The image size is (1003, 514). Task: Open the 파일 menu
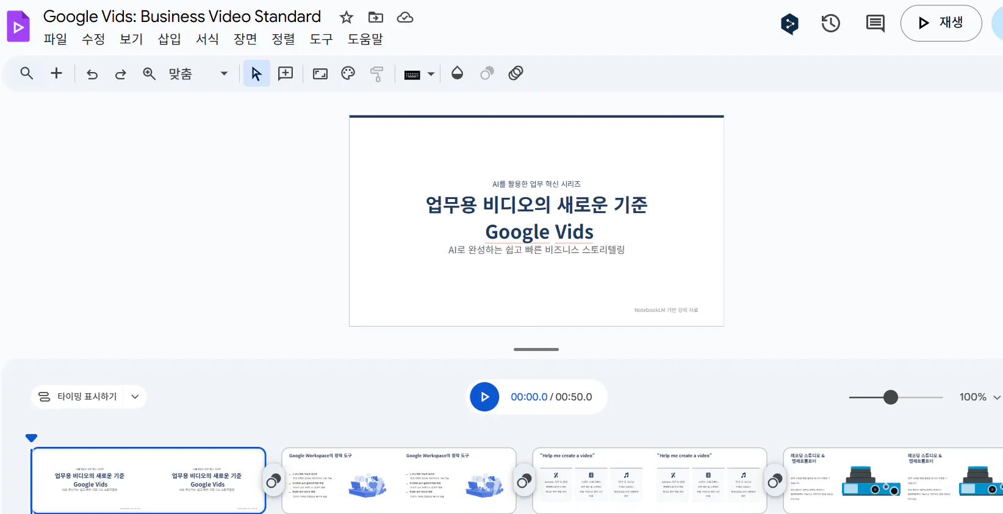click(56, 39)
